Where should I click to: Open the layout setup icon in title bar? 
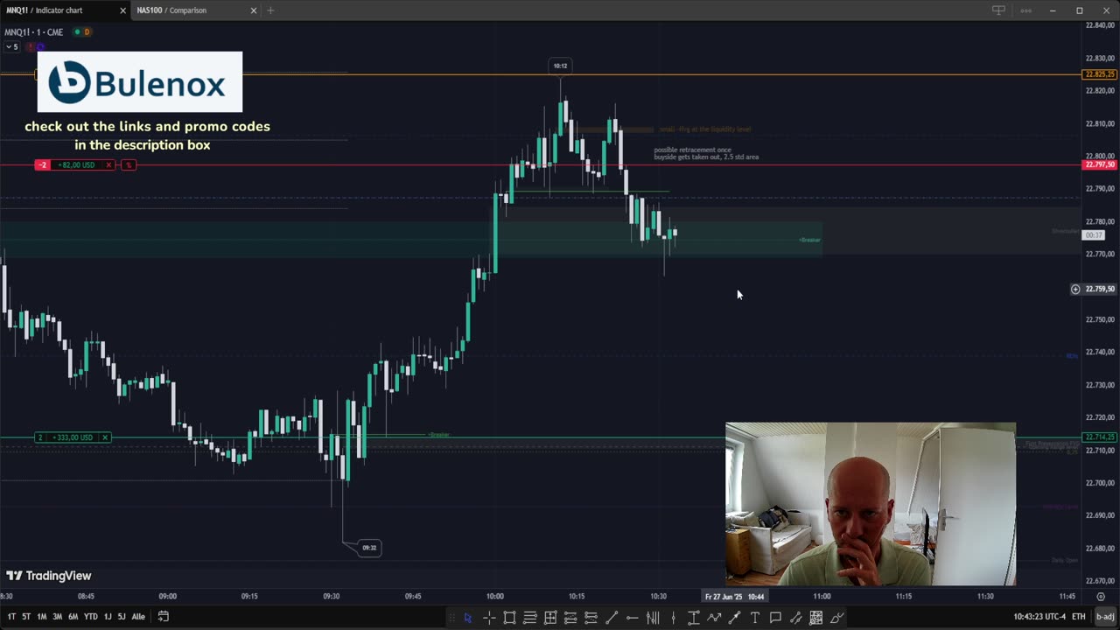coord(998,10)
